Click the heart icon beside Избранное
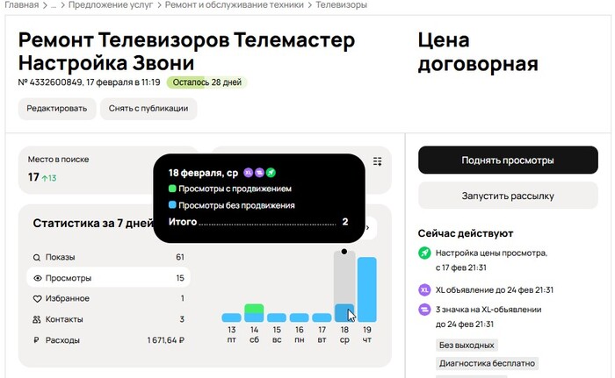Image resolution: width=615 pixels, height=378 pixels. click(x=37, y=298)
